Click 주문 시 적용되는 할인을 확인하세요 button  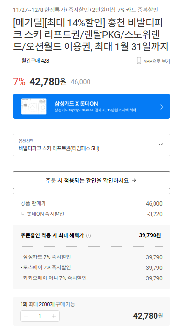[91, 180]
